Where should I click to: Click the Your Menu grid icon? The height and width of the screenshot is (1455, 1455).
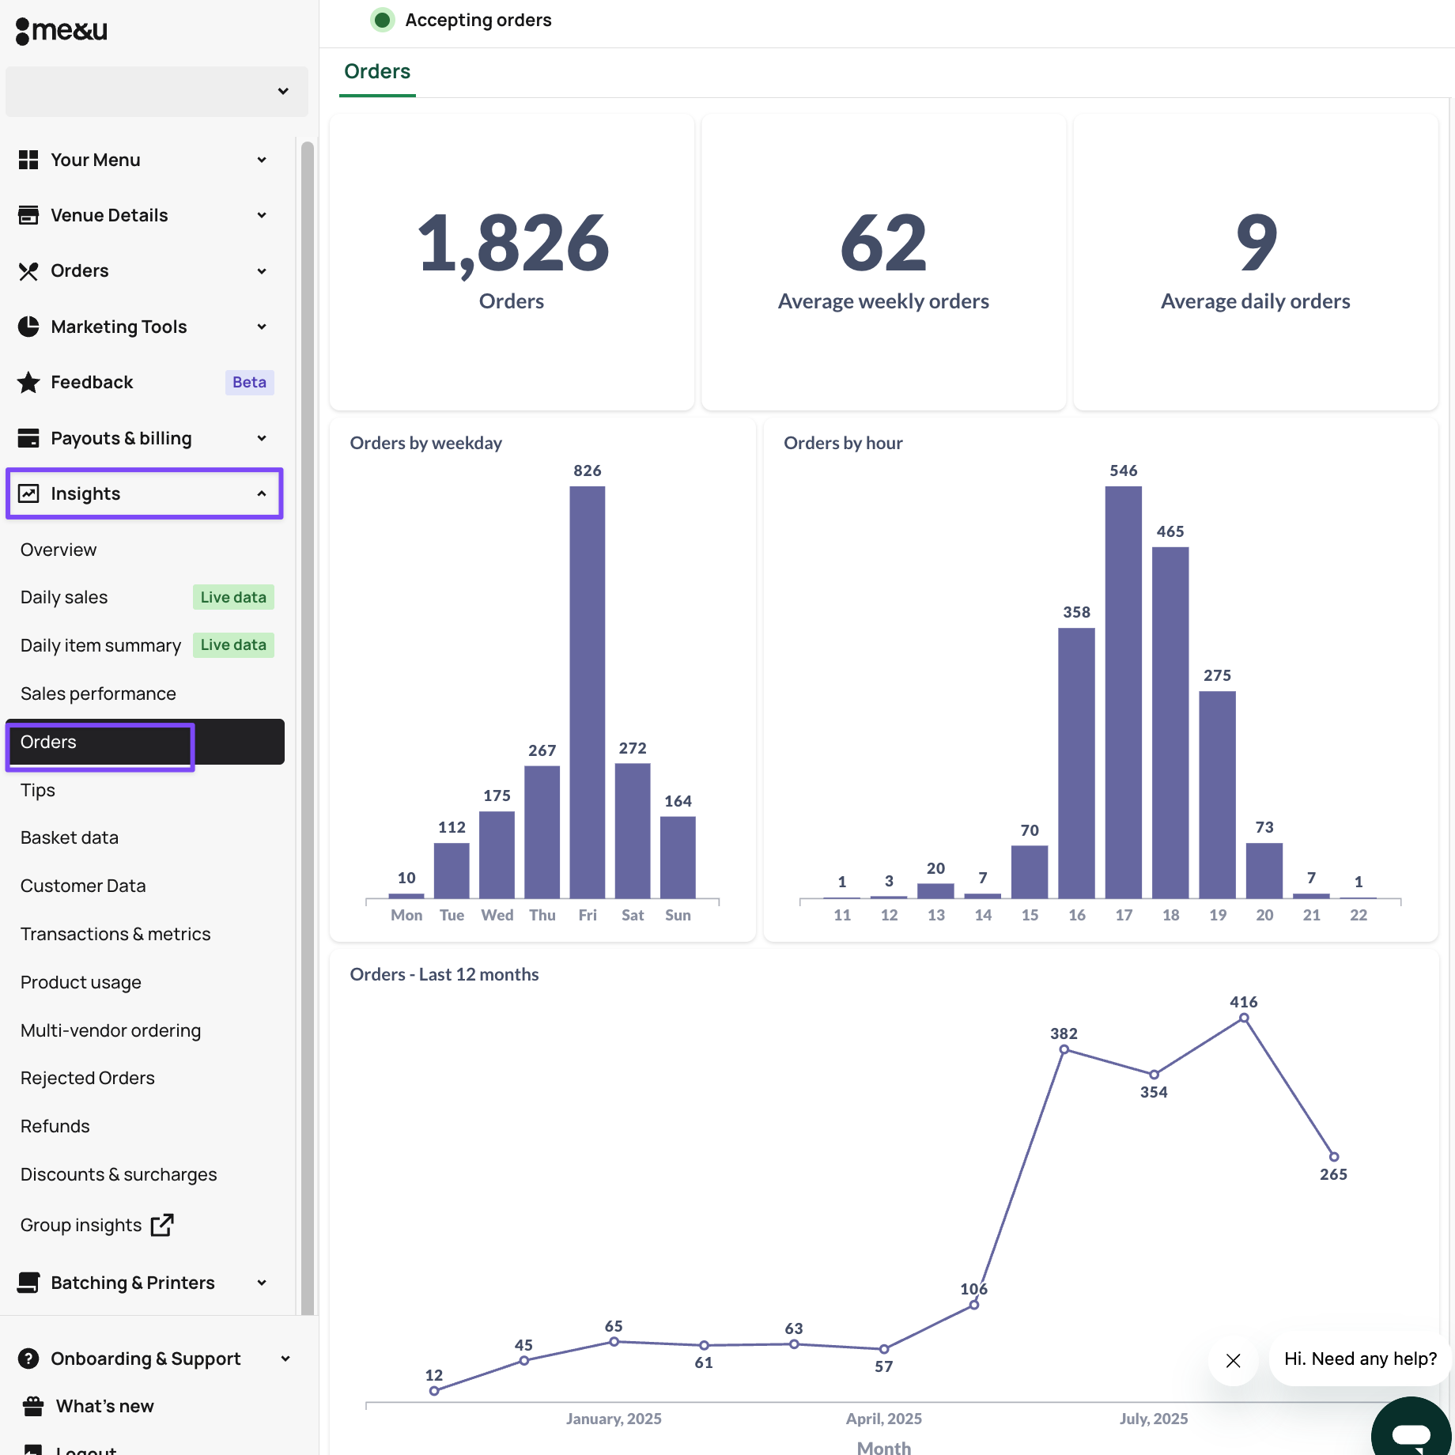coord(28,160)
